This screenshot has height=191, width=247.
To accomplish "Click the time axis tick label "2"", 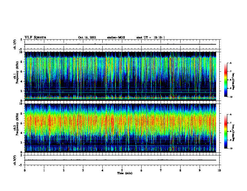I will coord(64,170).
